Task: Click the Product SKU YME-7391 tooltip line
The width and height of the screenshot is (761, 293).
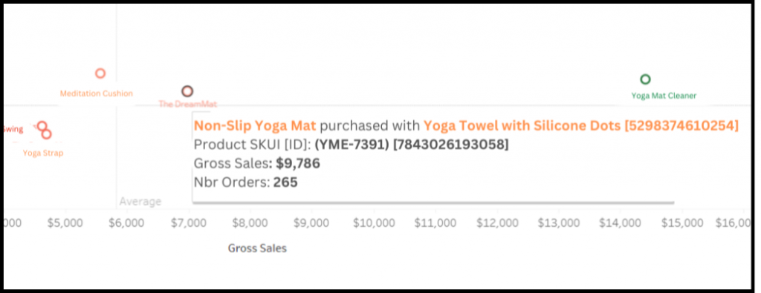Action: pos(351,145)
